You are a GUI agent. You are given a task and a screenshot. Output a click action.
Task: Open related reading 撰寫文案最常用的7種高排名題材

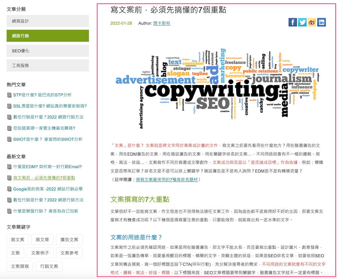167,180
